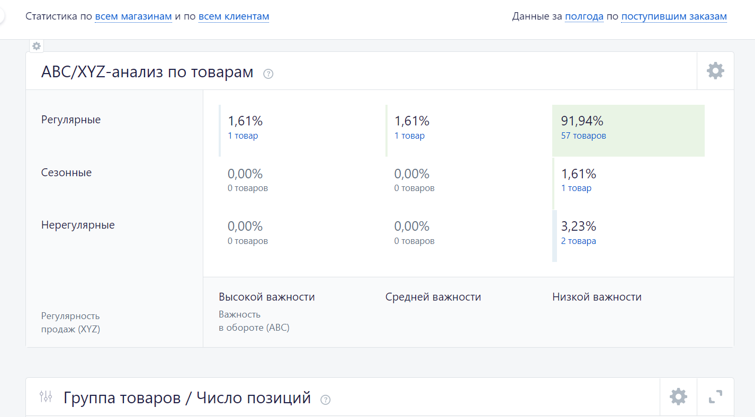This screenshot has height=417, width=755.
Task: Open settings gear of Группа товаров widget
Action: [x=678, y=396]
